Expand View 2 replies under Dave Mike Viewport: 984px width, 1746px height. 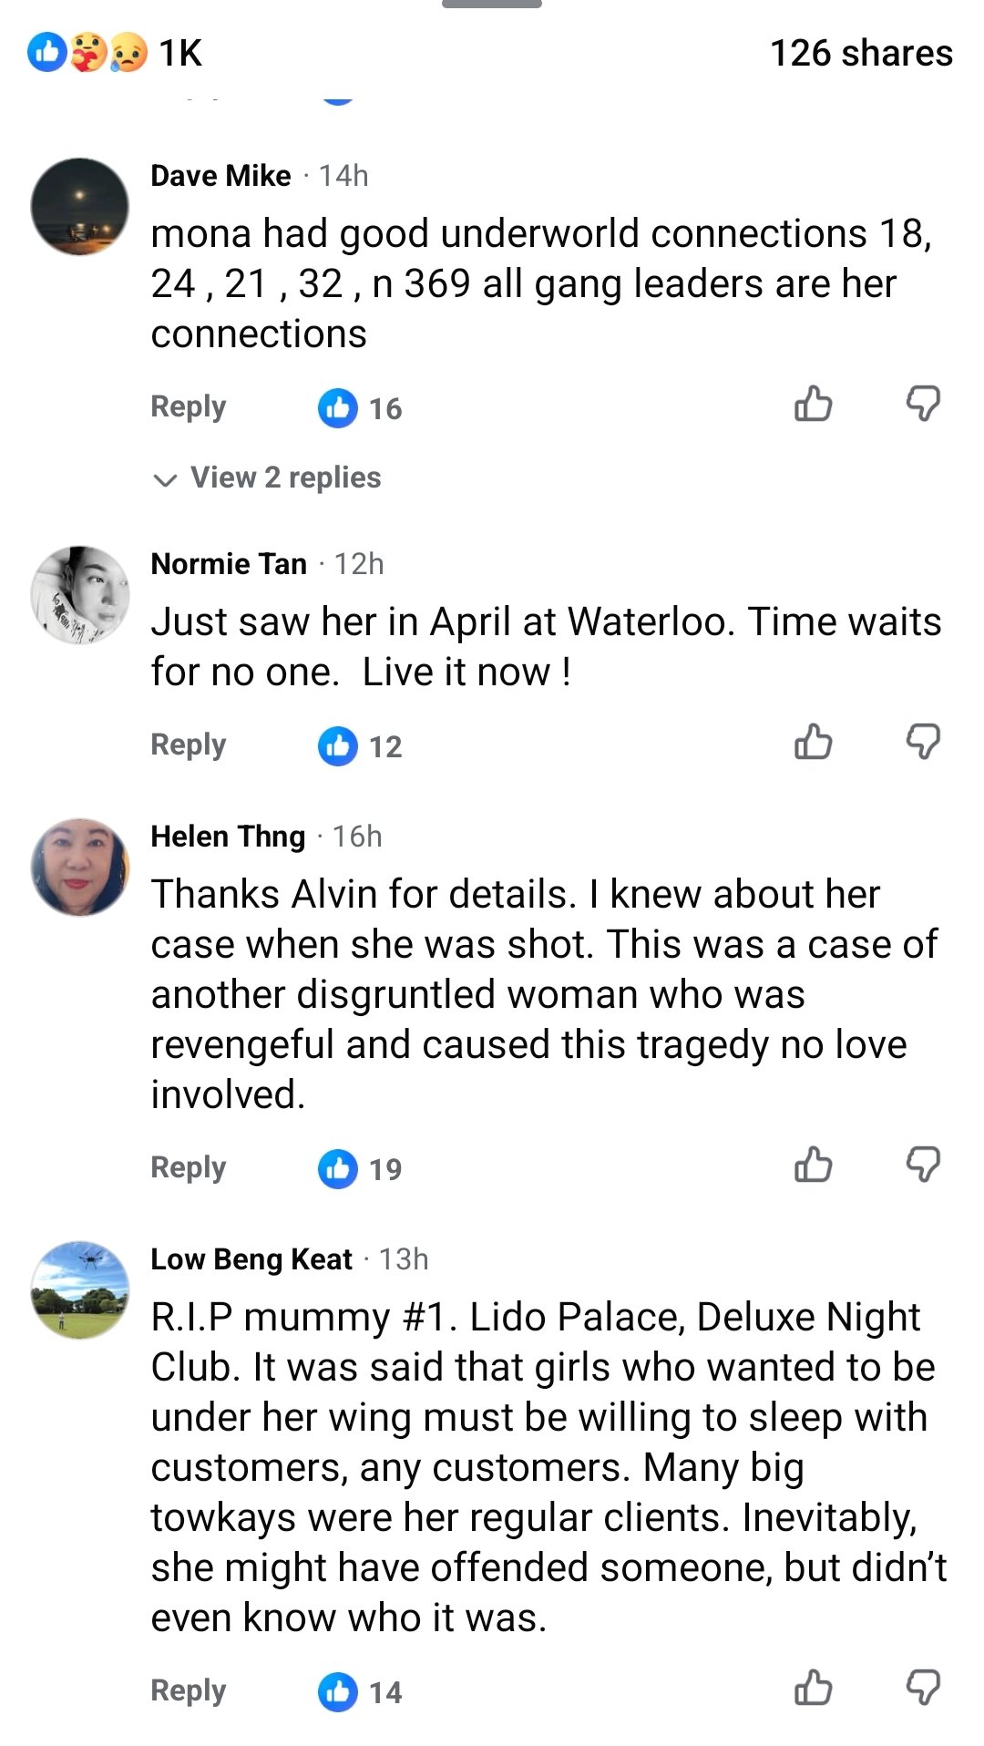point(267,478)
